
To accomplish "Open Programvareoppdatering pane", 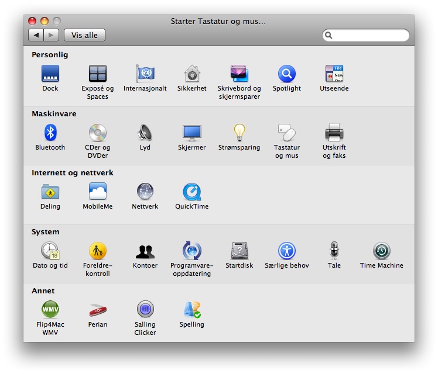I will coord(192,251).
